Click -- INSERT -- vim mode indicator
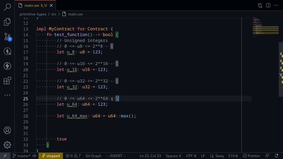The image size is (283, 159). click(116, 156)
